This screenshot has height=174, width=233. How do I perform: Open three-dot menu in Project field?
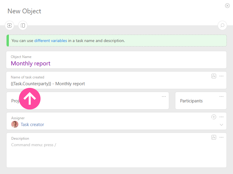(x=164, y=96)
